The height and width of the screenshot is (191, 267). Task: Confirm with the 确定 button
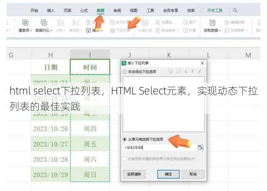click(168, 174)
